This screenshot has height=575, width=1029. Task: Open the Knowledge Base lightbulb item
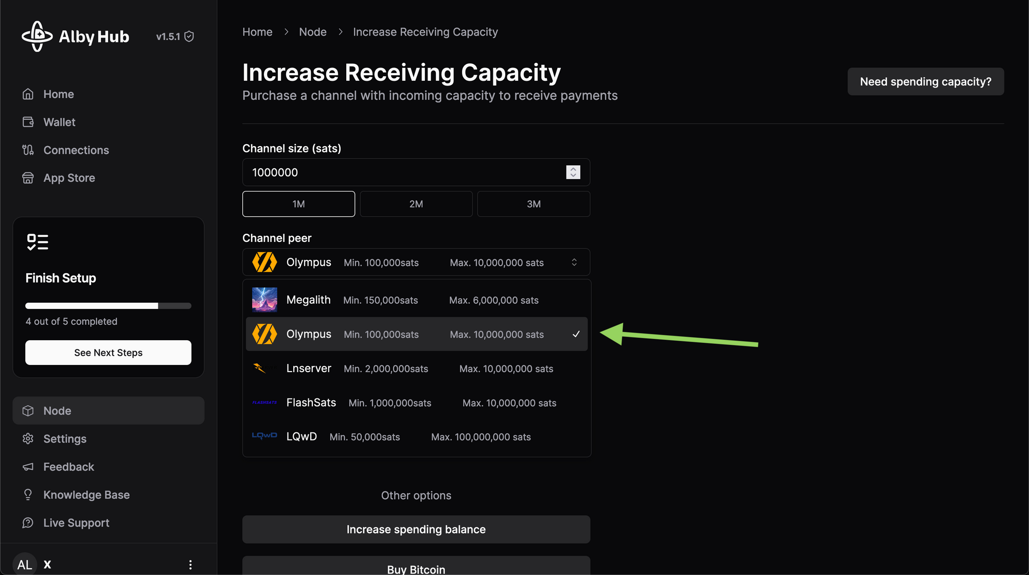(86, 495)
